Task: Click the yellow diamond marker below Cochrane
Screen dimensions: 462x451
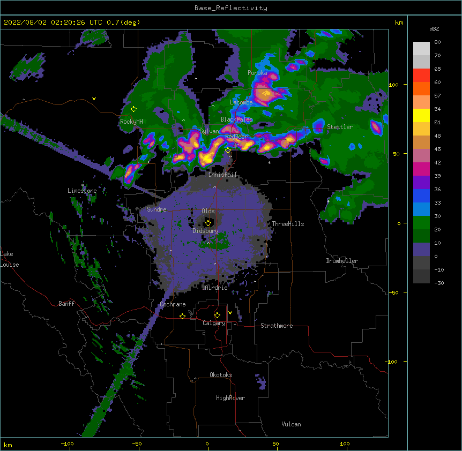Action: (182, 316)
